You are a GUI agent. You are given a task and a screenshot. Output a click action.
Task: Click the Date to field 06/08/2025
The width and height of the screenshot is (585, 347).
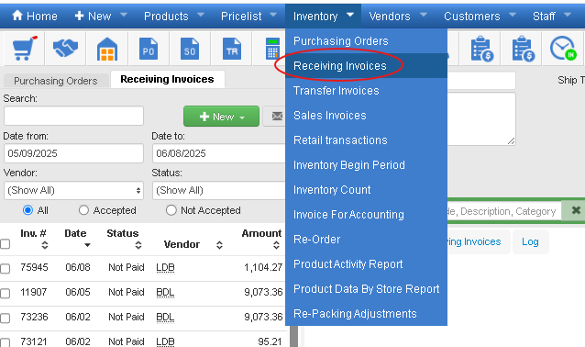pyautogui.click(x=219, y=153)
